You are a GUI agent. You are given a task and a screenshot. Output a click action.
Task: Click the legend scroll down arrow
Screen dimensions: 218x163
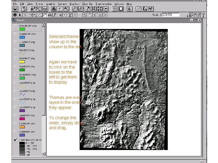pos(44,154)
